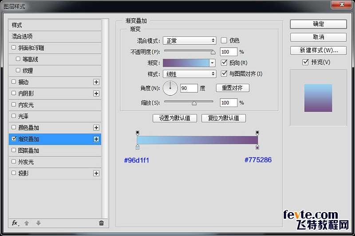The width and height of the screenshot is (355, 236).
Task: Uncheck the 反向(R) checkbox
Action: tap(224, 62)
